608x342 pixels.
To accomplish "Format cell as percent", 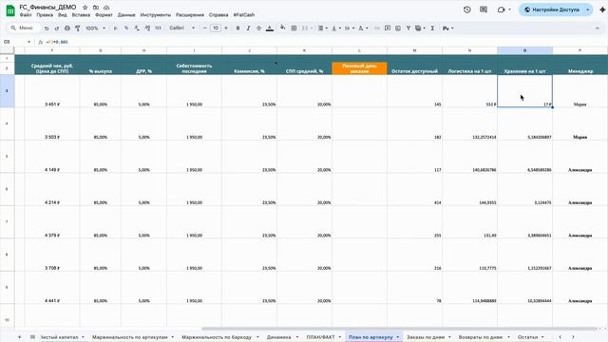I will [126, 28].
